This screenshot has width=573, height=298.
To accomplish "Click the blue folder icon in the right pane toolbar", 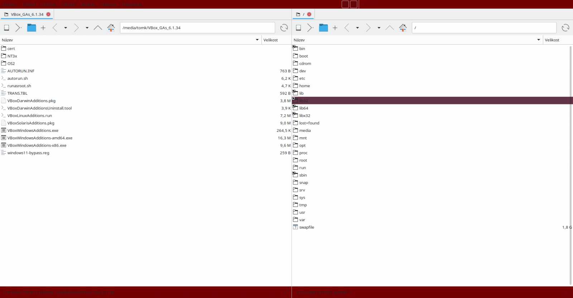I will pos(323,28).
